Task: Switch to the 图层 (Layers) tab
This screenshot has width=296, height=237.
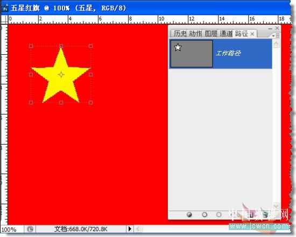Action: [x=211, y=34]
